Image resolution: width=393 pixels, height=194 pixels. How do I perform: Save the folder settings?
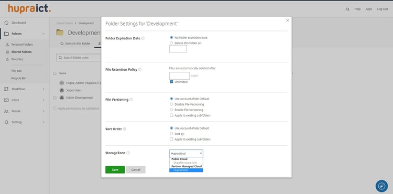[x=115, y=170]
